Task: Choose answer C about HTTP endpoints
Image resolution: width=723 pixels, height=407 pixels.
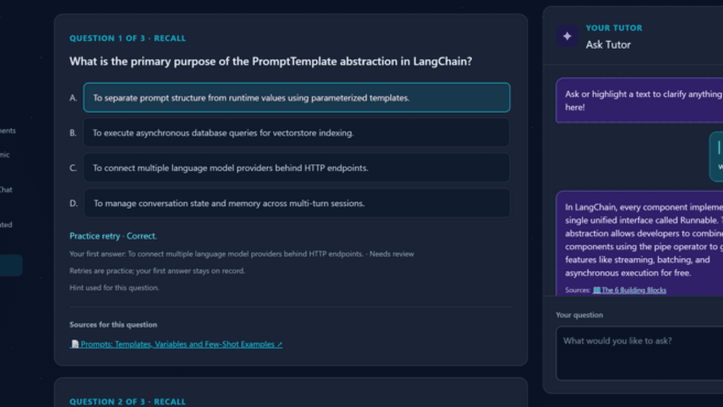Action: [x=297, y=168]
